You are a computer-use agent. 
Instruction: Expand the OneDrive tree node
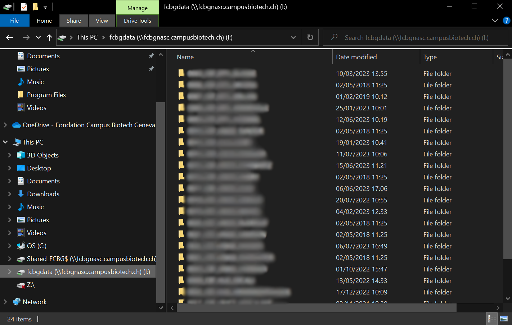point(5,125)
